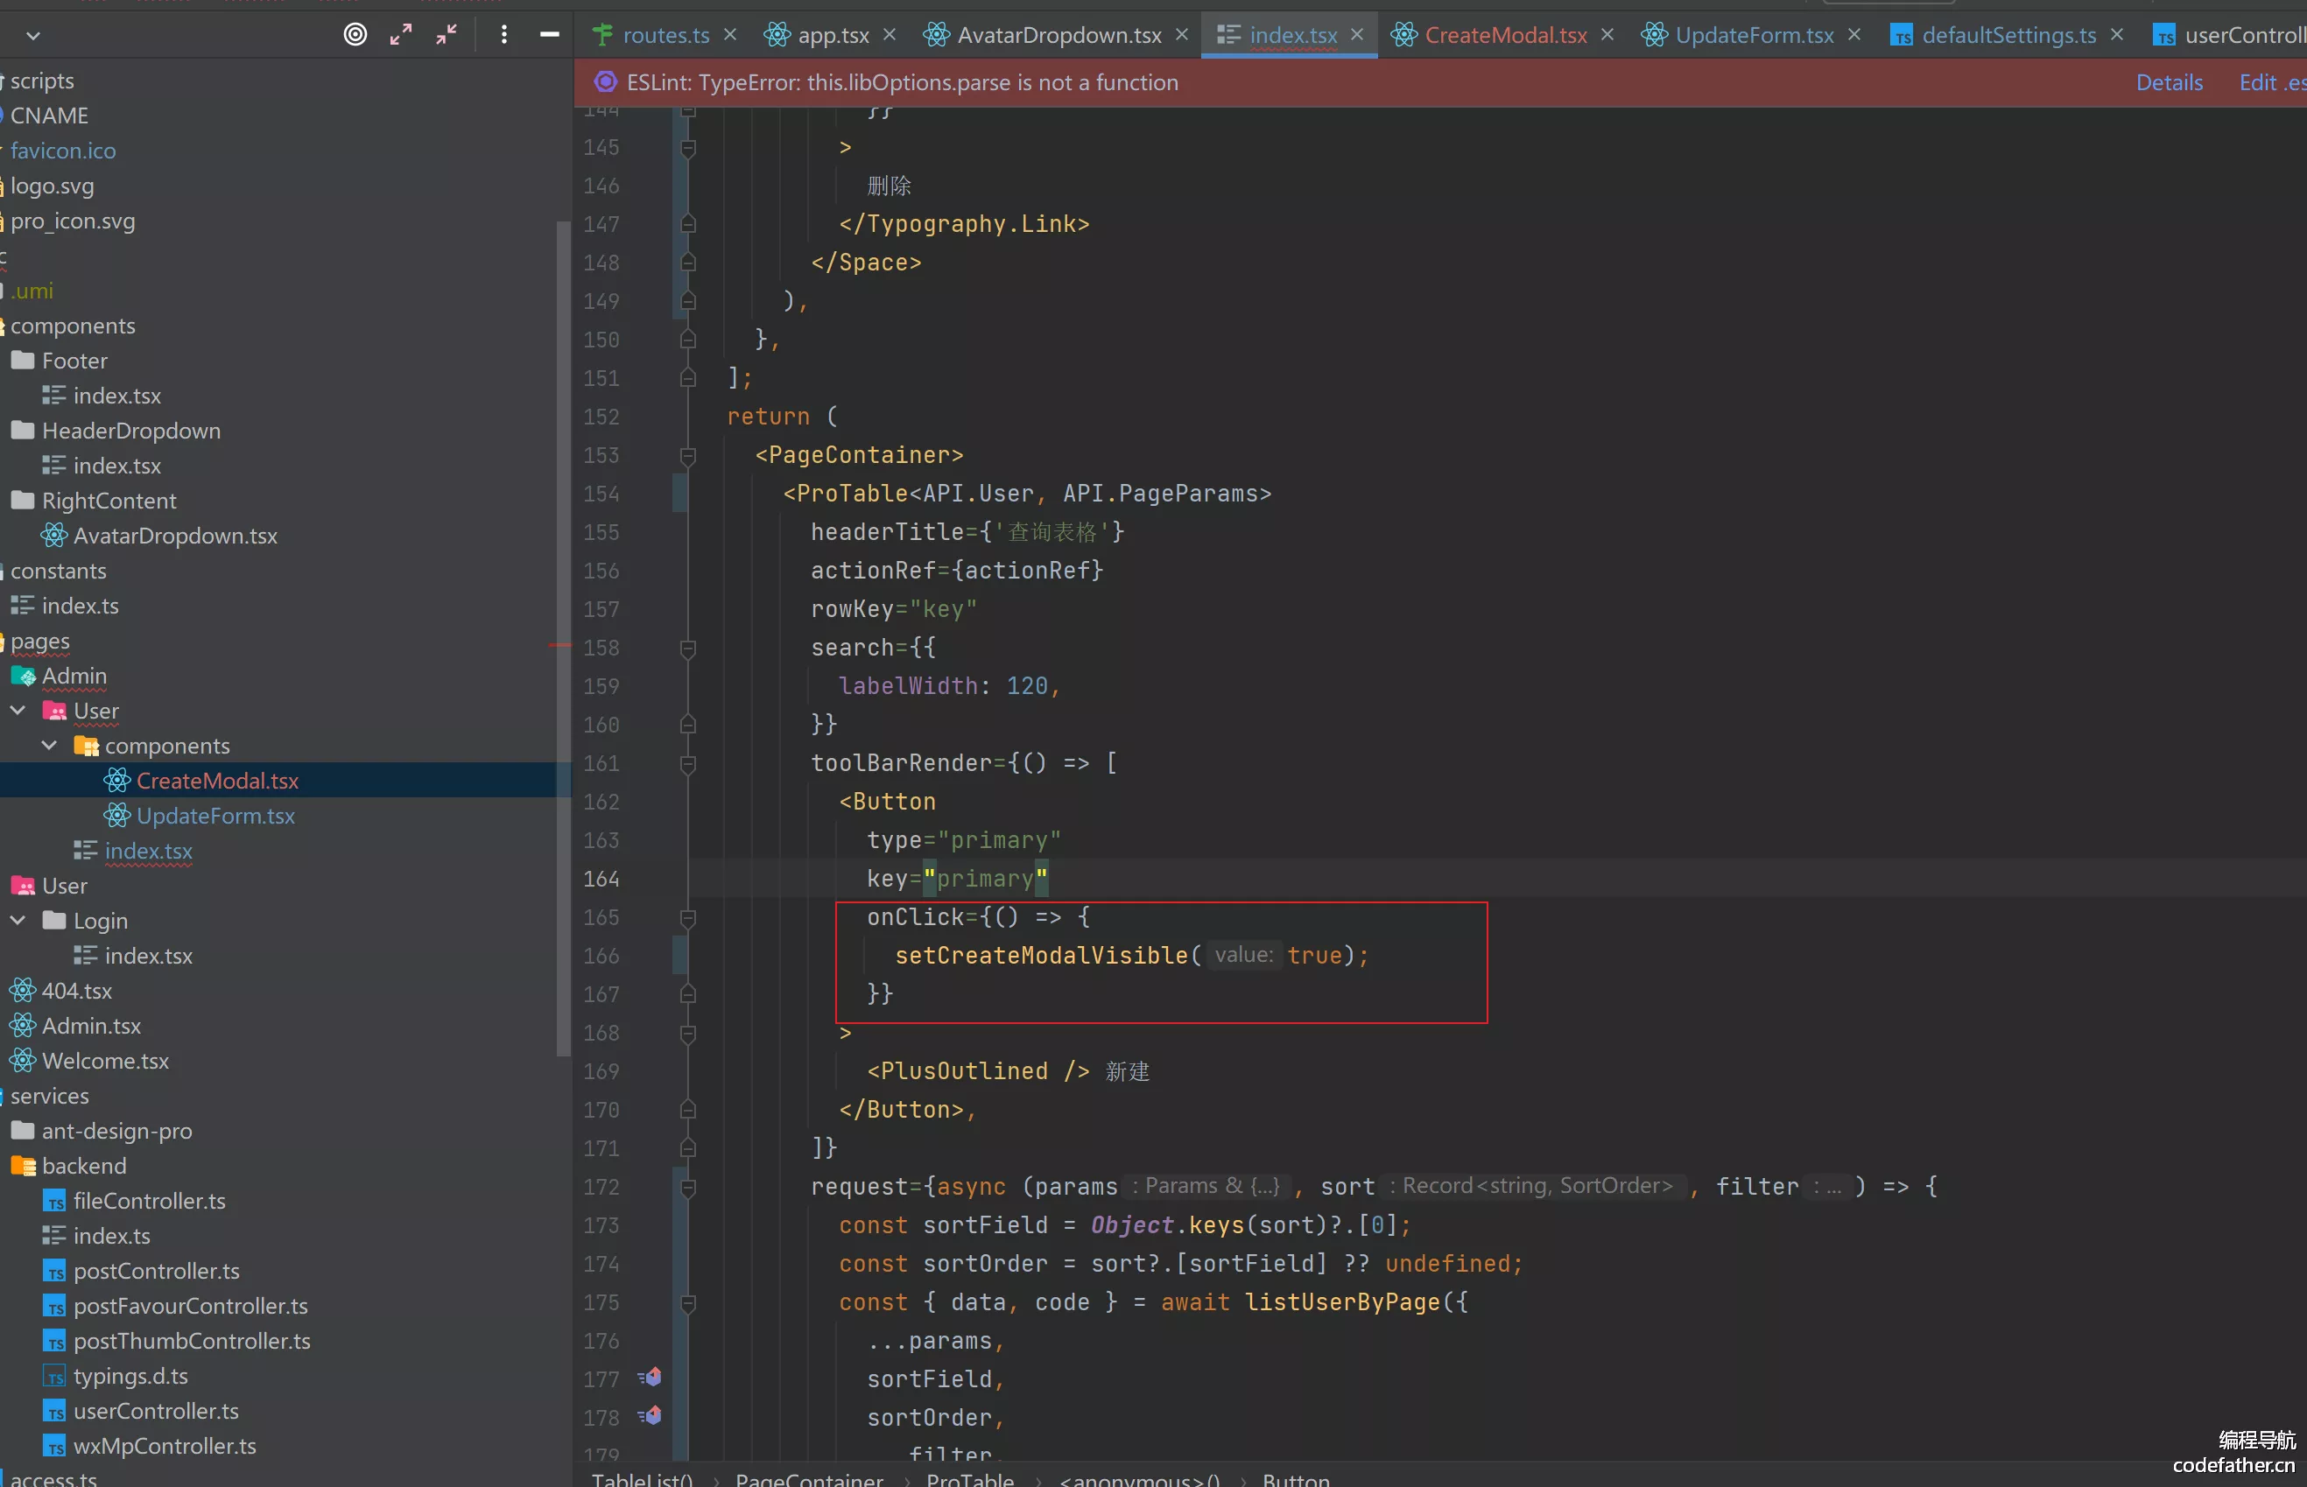Open AvatarDropdown.tsx in the project tree
Screen dimensions: 2307x1487
coord(175,535)
